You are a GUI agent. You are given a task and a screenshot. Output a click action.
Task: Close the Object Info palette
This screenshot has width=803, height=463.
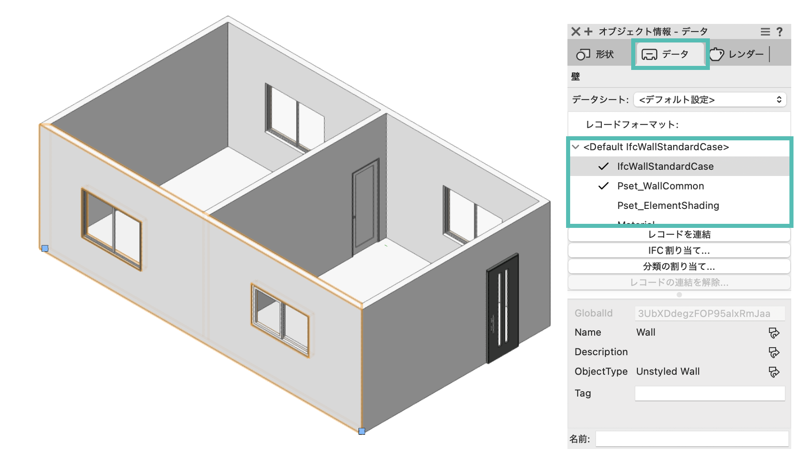(x=576, y=32)
